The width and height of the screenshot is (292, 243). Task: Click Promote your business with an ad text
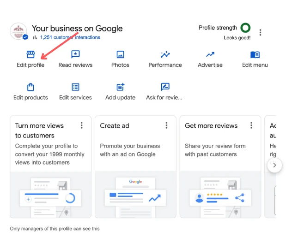point(130,150)
